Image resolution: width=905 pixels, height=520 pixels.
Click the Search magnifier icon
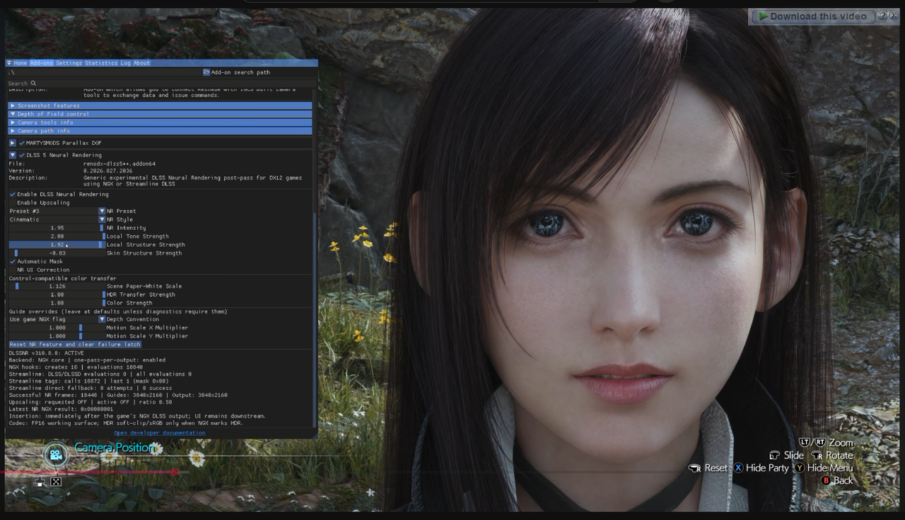pos(33,83)
